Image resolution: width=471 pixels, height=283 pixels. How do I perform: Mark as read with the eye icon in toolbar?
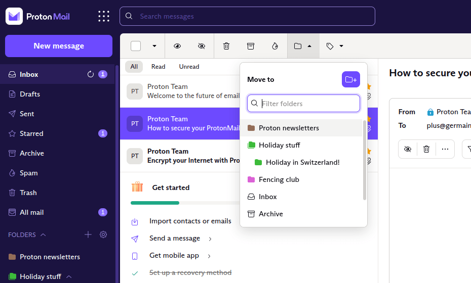tap(177, 46)
